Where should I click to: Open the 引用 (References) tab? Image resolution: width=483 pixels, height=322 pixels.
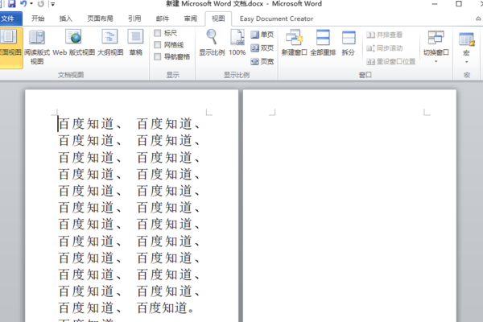tap(134, 19)
